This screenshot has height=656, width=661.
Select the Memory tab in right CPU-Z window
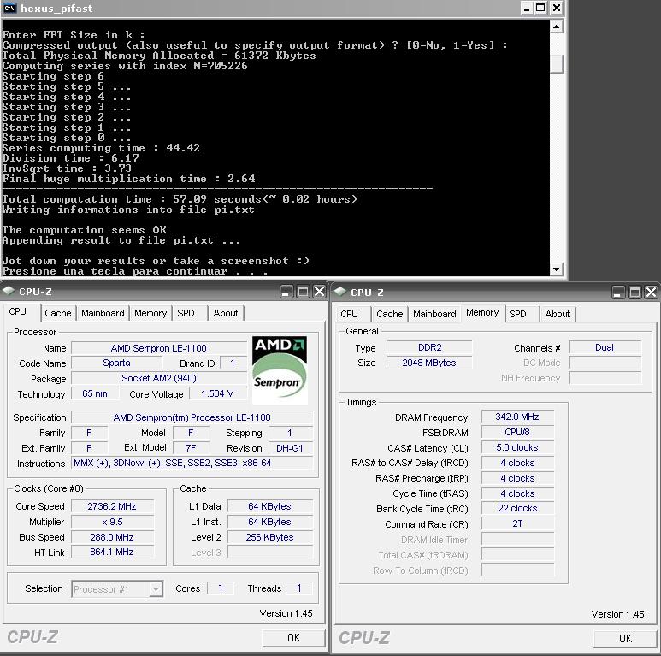pos(482,312)
